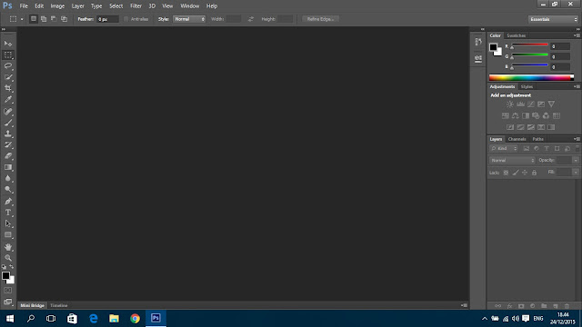Open the layer blend mode dropdown

click(512, 160)
